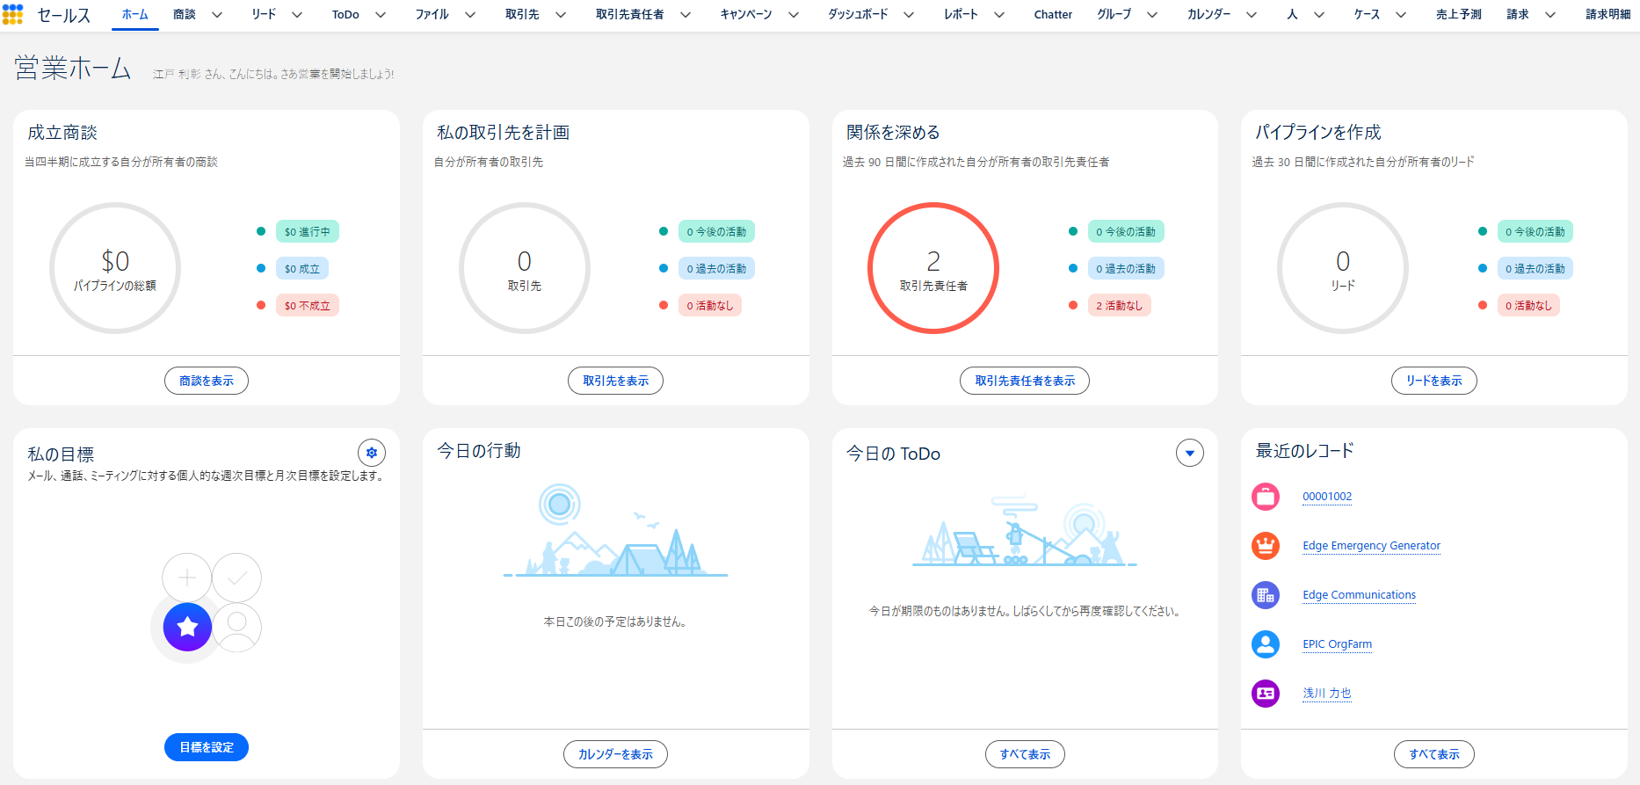Viewport: 1640px width, 785px height.
Task: Click 0 今後の活動 in 私の取引先を計画
Action: point(716,232)
